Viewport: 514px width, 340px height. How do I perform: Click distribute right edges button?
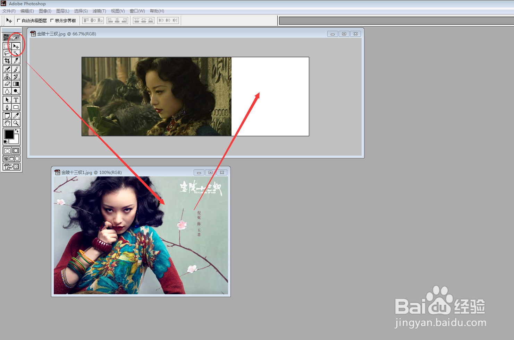click(175, 20)
